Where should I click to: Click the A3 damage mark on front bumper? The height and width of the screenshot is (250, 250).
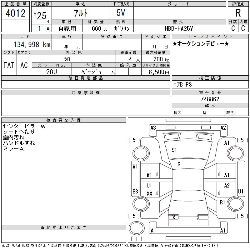tap(153, 127)
